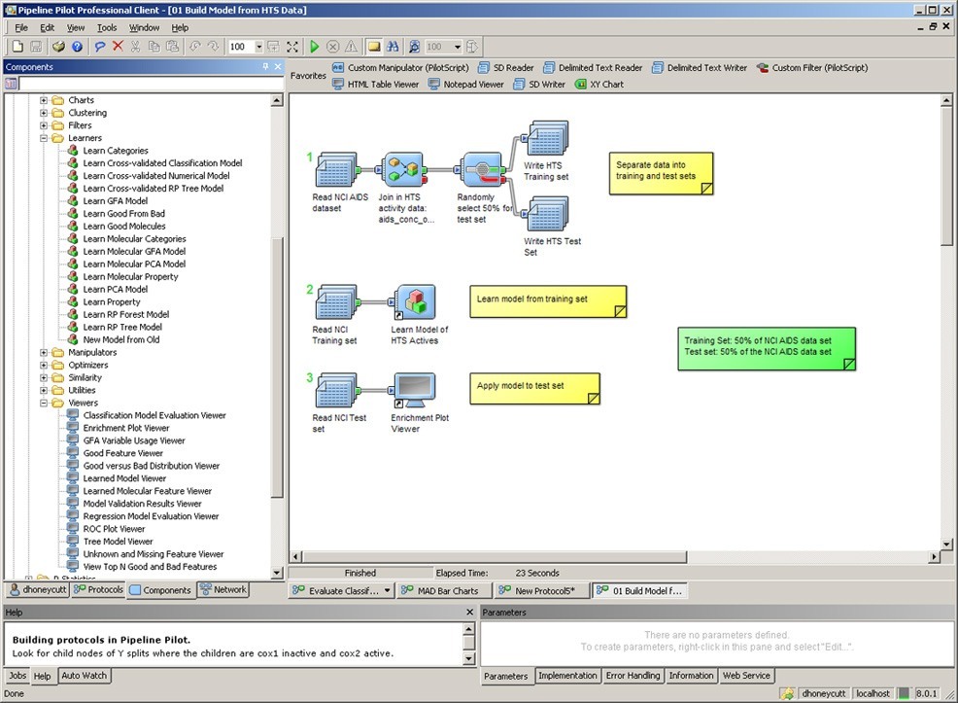
Task: Select the green Training Set sticky note
Action: pos(767,349)
